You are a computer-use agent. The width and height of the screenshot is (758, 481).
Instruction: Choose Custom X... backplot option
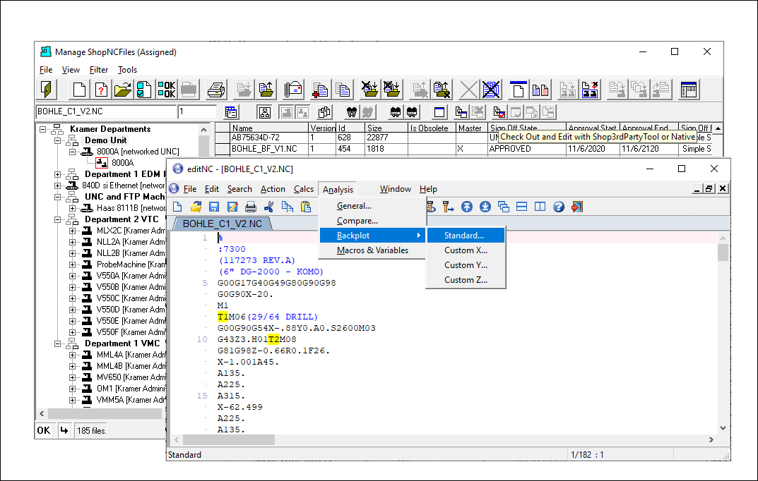coord(466,250)
